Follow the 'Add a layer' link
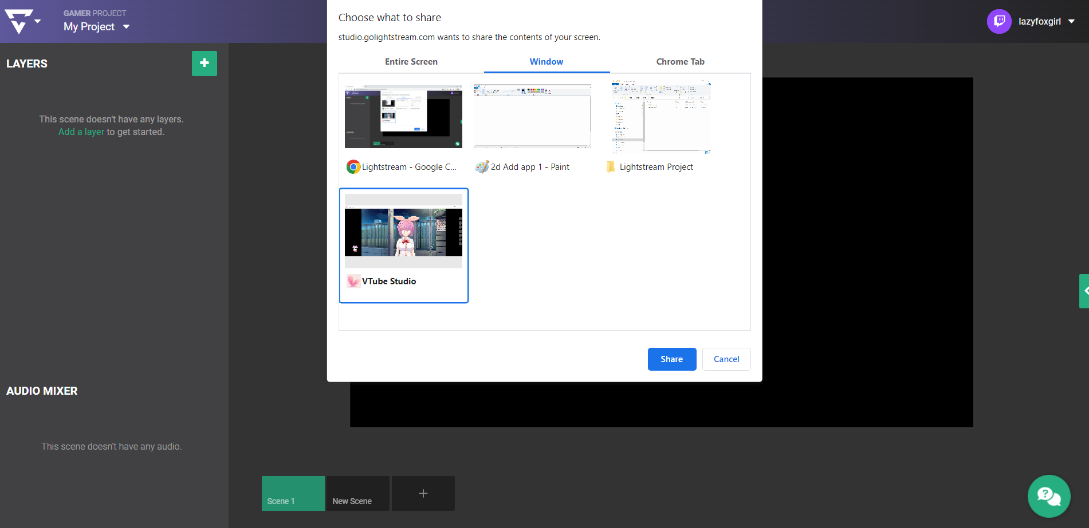The width and height of the screenshot is (1089, 528). [81, 132]
